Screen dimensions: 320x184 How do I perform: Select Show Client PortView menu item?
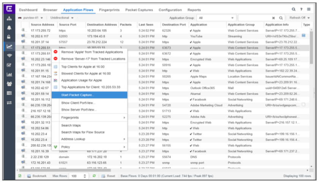coord(89,103)
